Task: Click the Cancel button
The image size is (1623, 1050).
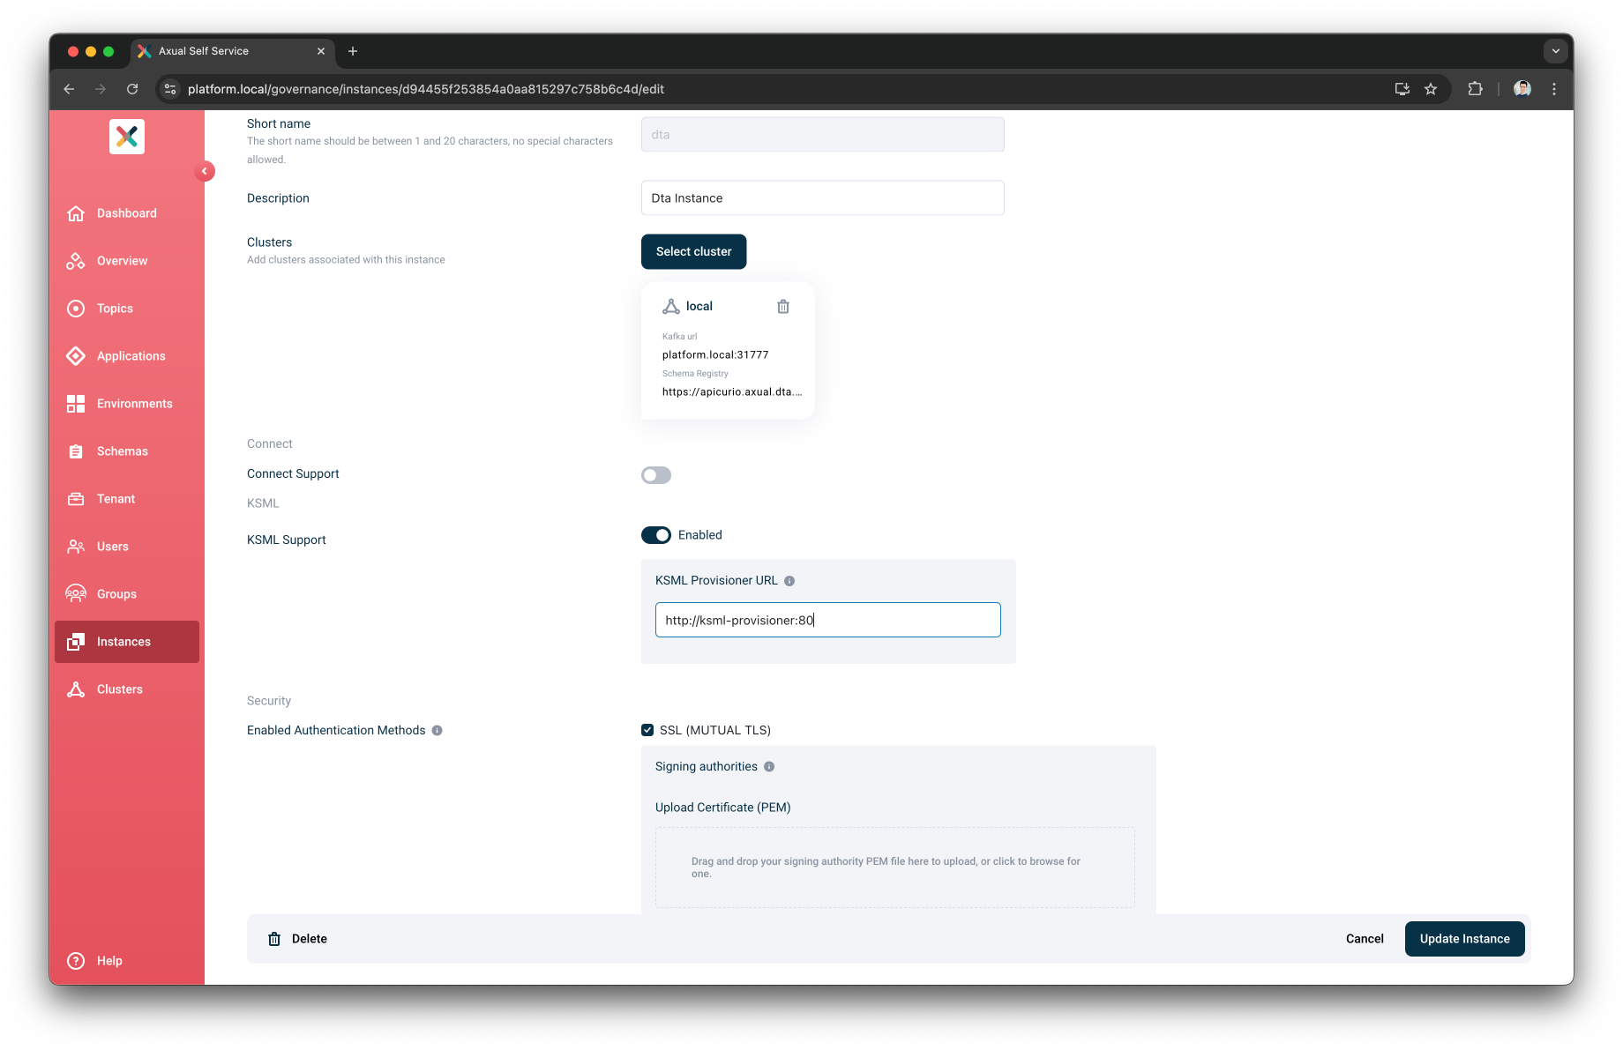Action: click(1365, 939)
